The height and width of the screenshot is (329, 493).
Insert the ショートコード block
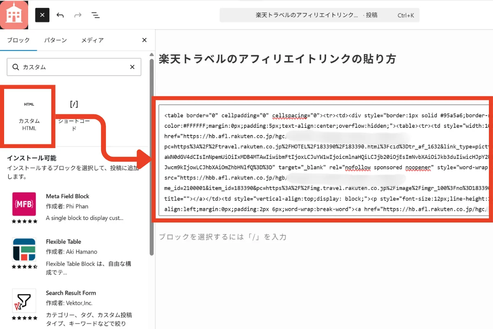click(74, 117)
